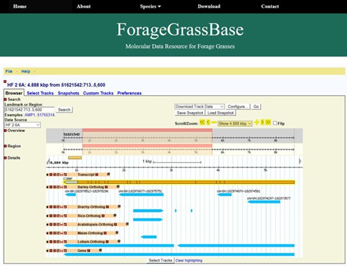Open help icon beside Gene track name
The height and width of the screenshot is (266, 347).
click(x=89, y=251)
